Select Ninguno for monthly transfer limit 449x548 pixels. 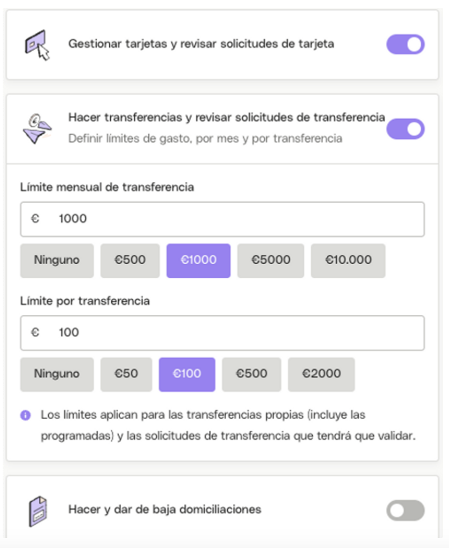click(x=57, y=260)
